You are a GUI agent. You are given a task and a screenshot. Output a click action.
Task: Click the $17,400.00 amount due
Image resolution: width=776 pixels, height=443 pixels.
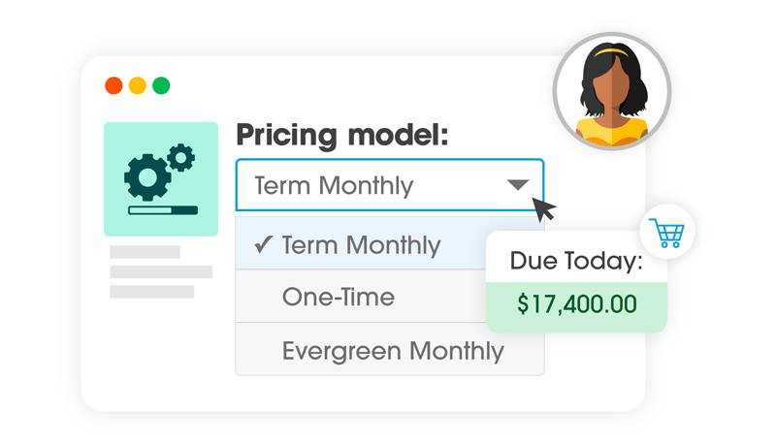coord(576,304)
